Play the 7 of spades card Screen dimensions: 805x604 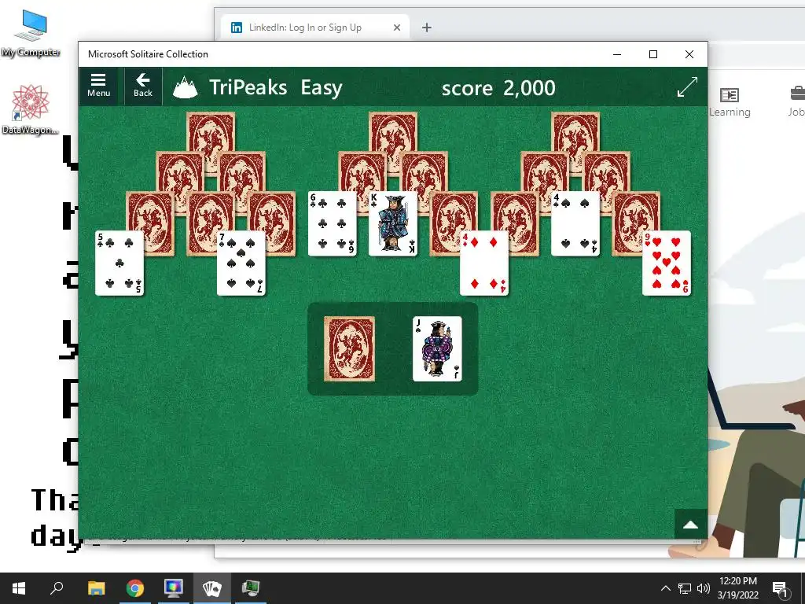pos(241,263)
